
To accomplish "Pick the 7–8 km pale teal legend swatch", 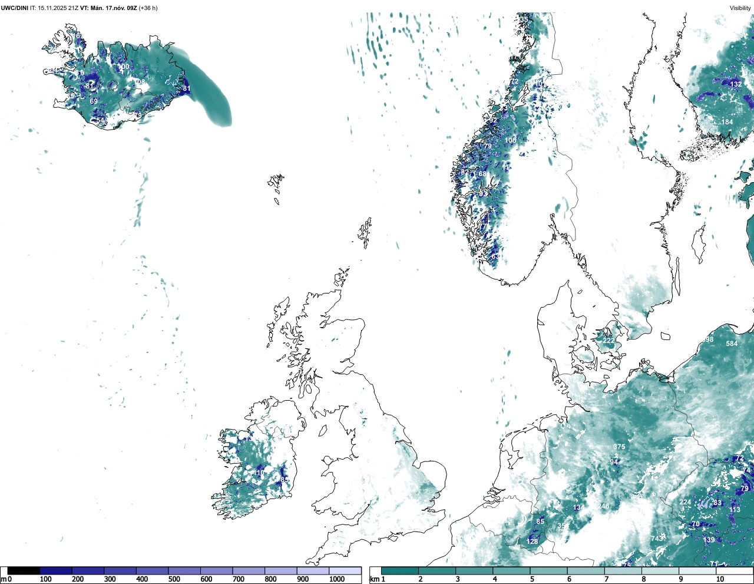I will [x=623, y=570].
